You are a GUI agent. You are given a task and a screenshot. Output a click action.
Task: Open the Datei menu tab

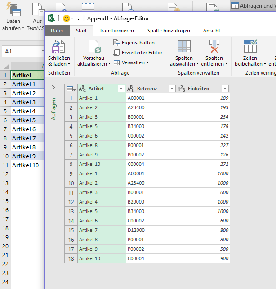[57, 31]
